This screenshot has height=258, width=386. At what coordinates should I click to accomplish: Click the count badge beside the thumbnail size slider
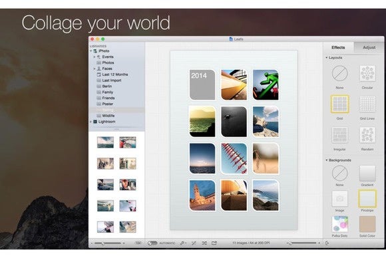tap(138, 243)
